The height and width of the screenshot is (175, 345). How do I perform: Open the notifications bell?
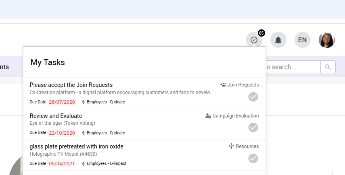coord(278,40)
